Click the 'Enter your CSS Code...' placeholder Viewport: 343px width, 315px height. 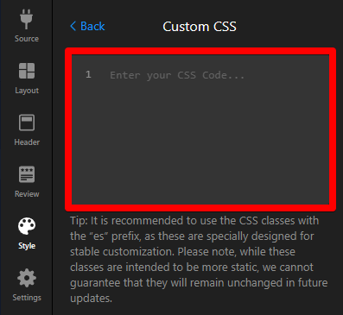(177, 75)
